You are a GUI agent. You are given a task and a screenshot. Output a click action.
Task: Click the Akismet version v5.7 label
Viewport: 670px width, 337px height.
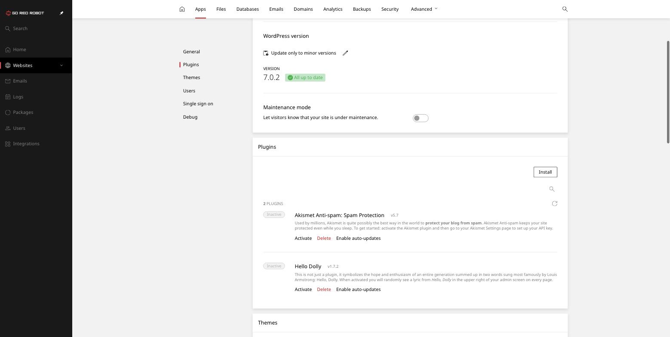(x=395, y=215)
